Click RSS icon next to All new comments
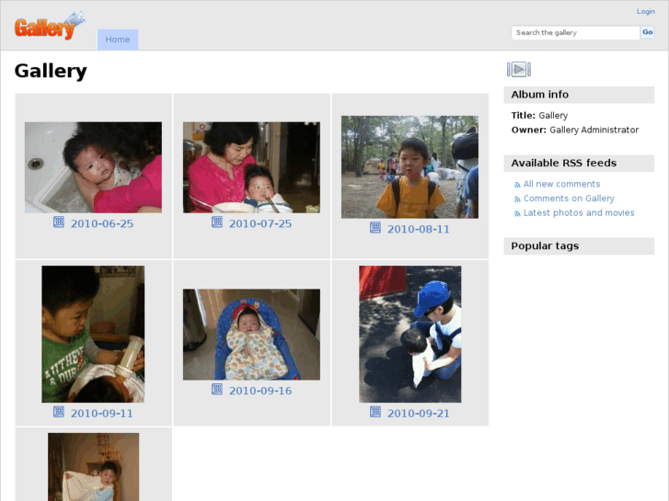 click(x=517, y=185)
